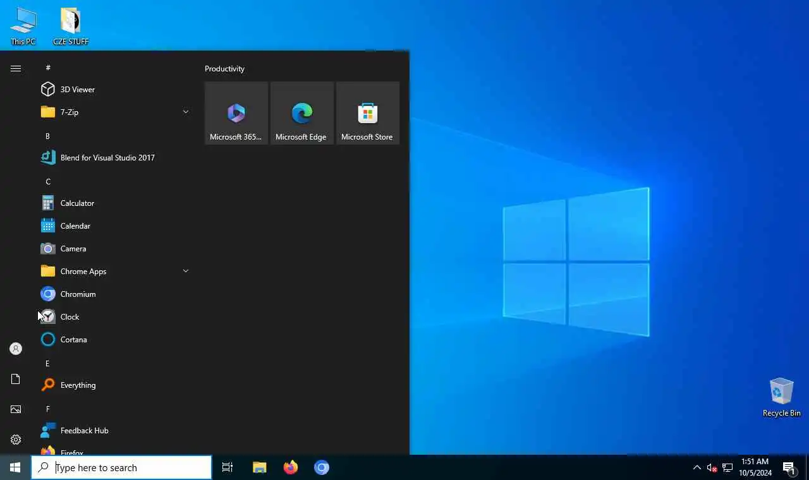
Task: Open the clock showing 1:51 AM
Action: pos(755,467)
